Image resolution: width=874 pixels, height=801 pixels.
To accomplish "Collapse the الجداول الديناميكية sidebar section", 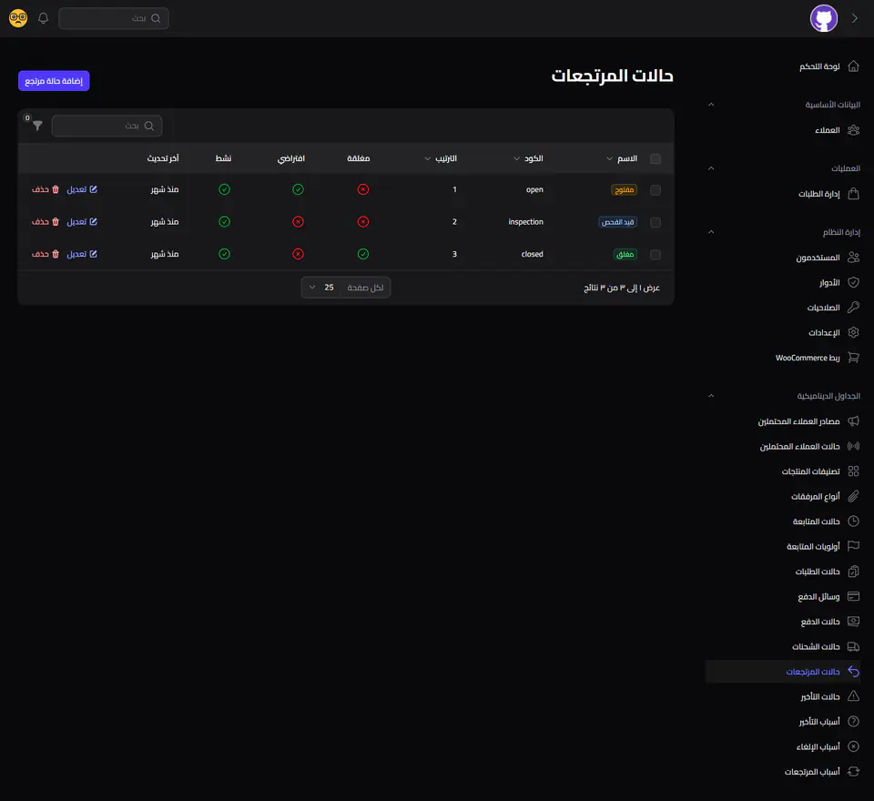I will point(711,396).
